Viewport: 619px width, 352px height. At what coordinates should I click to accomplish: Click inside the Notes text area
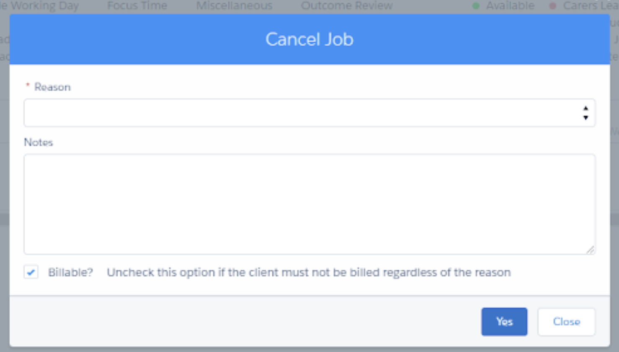(x=309, y=204)
